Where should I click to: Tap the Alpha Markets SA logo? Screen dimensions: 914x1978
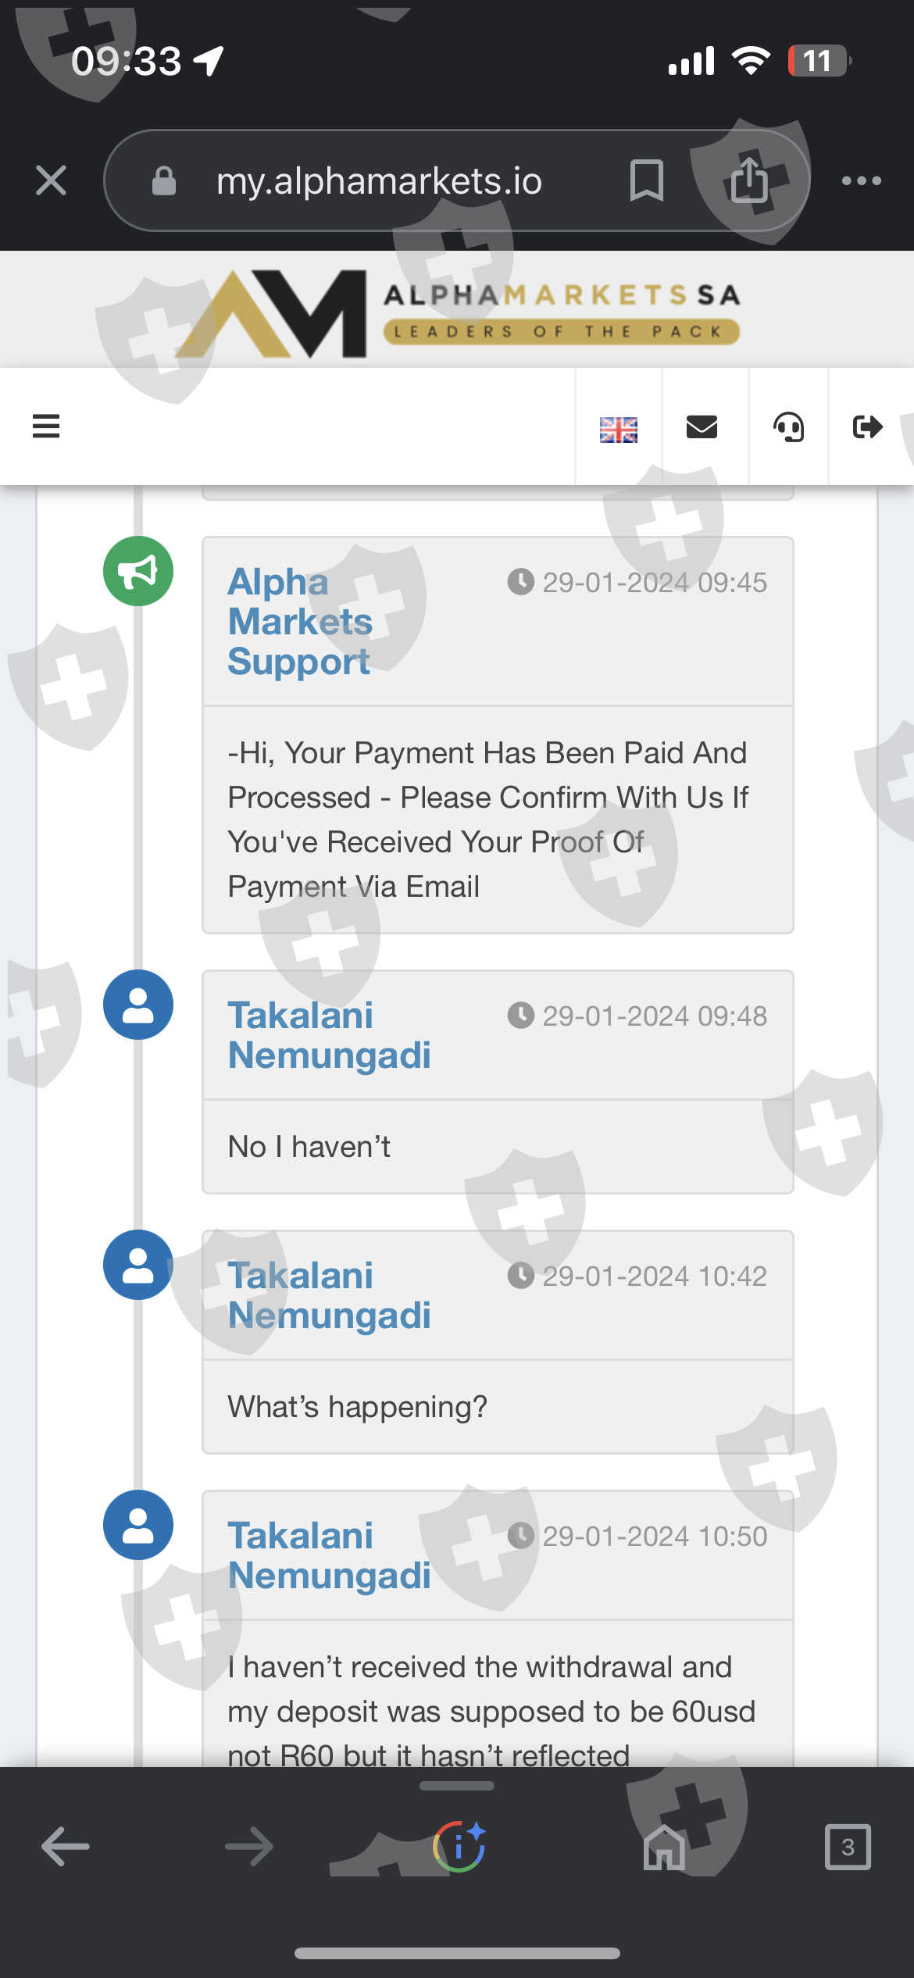[x=457, y=312]
